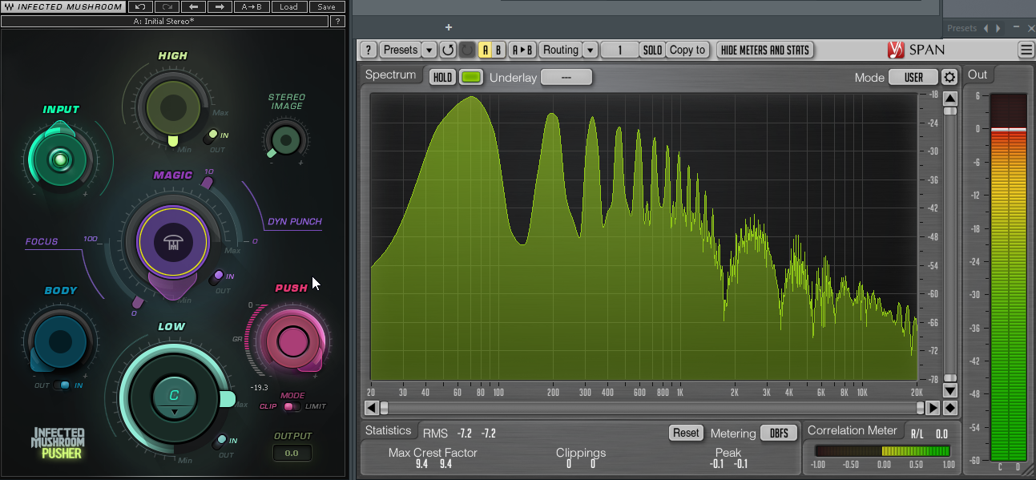
Task: Toggle the LOW band In/Out switch
Action: click(220, 442)
